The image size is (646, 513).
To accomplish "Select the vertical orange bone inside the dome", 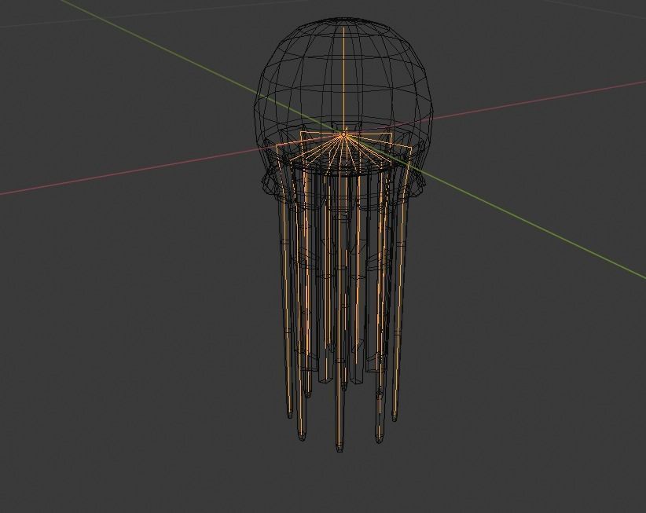I will pyautogui.click(x=344, y=79).
